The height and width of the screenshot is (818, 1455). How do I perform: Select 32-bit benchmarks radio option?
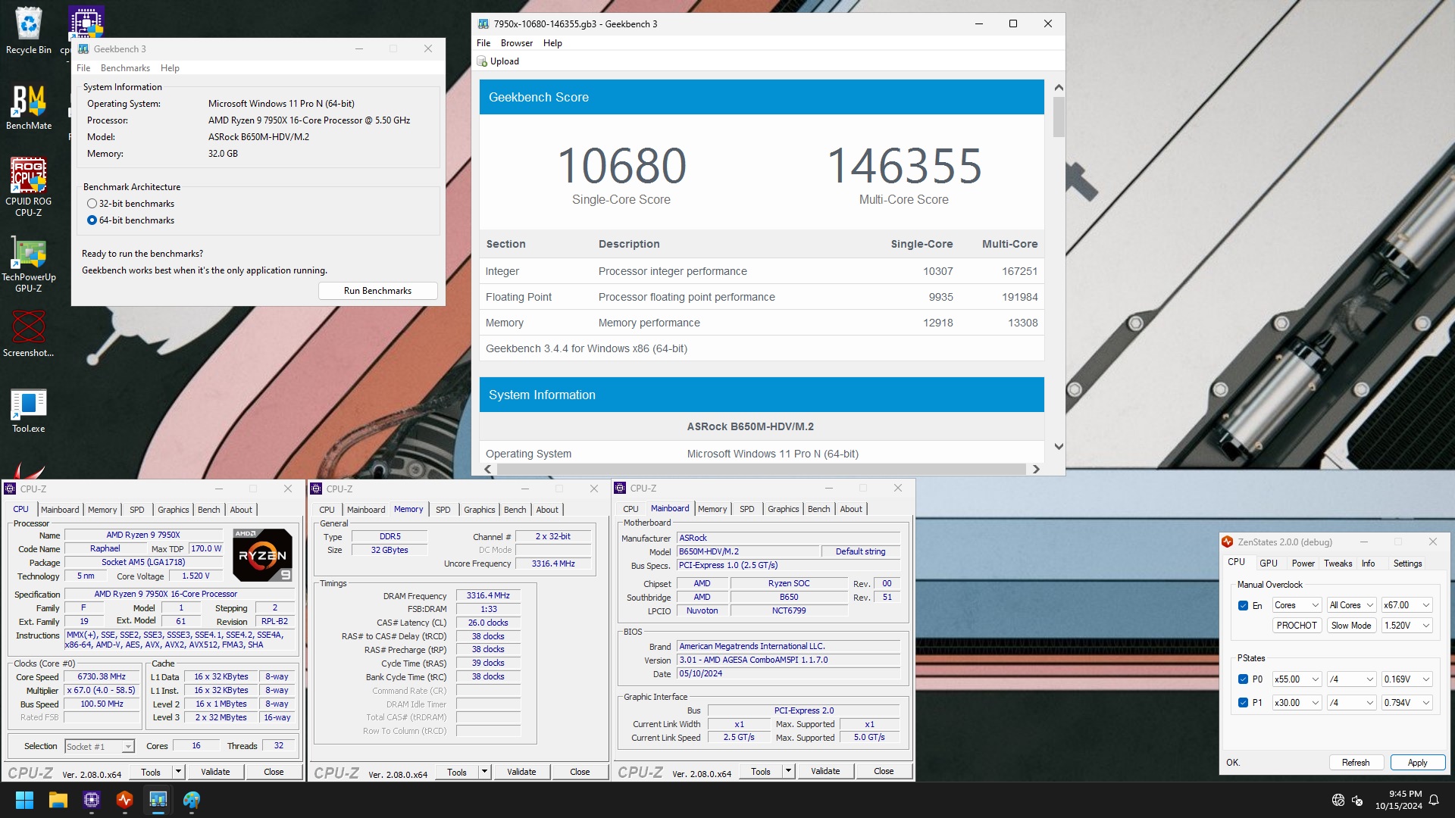(92, 204)
